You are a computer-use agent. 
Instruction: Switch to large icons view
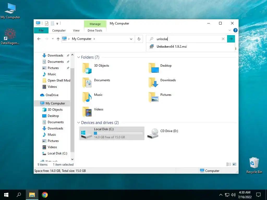coord(234,164)
